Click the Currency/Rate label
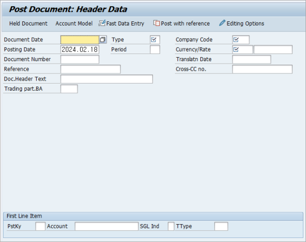 193,49
